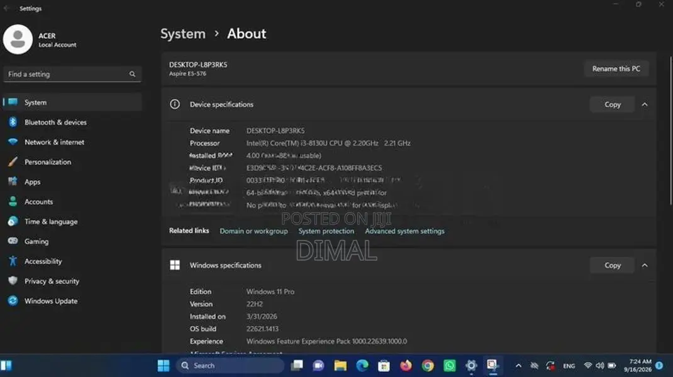Click the taskbar Search box
This screenshot has width=673, height=377.
point(230,366)
